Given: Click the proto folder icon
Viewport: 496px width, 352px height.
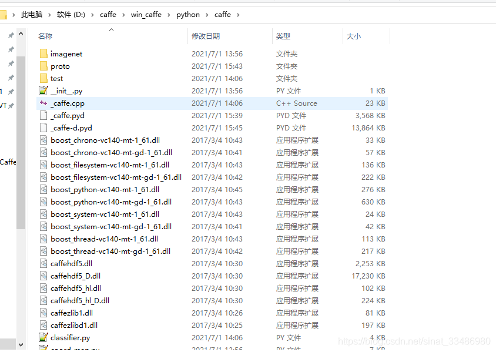Looking at the screenshot, I should 43,66.
